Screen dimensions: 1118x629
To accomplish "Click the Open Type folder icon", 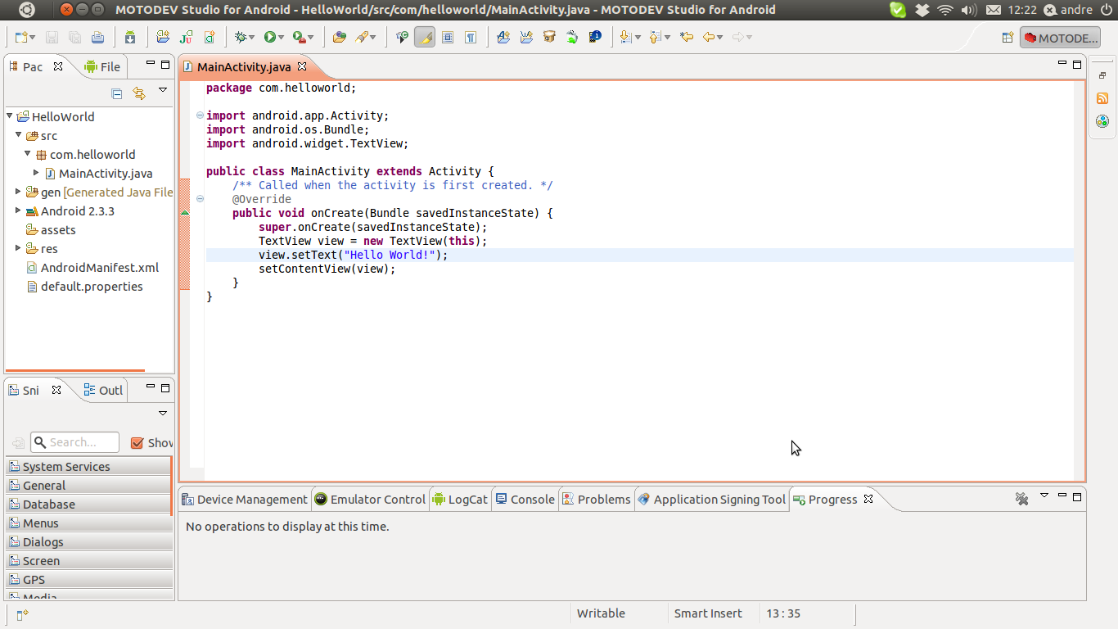I will [x=339, y=37].
